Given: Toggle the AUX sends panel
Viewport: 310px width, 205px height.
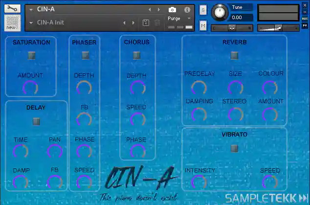Looking at the screenshot, I should click(305, 19).
